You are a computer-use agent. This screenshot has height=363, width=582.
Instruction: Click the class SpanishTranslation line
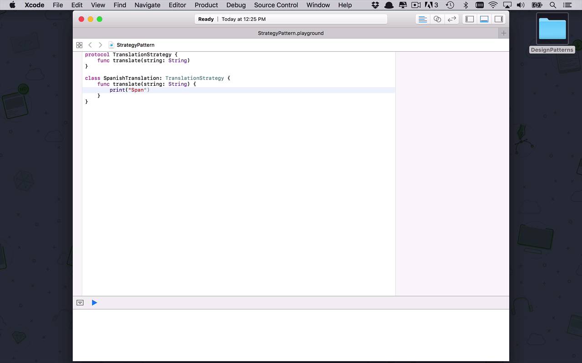tap(157, 78)
